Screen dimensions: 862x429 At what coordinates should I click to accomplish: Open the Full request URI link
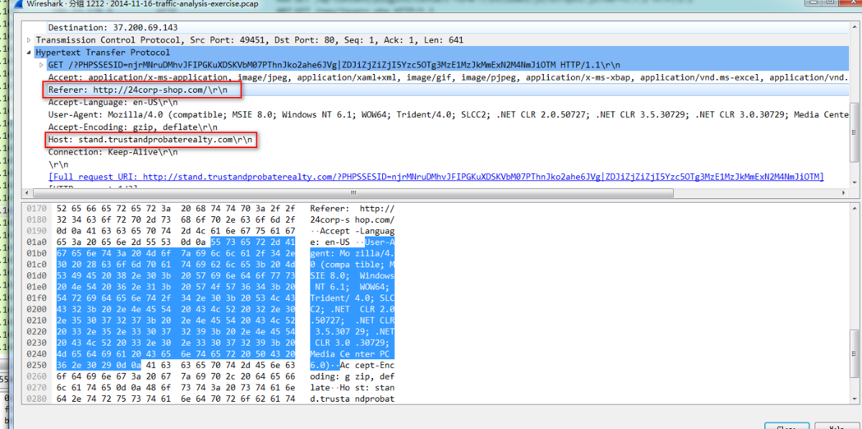tap(436, 177)
